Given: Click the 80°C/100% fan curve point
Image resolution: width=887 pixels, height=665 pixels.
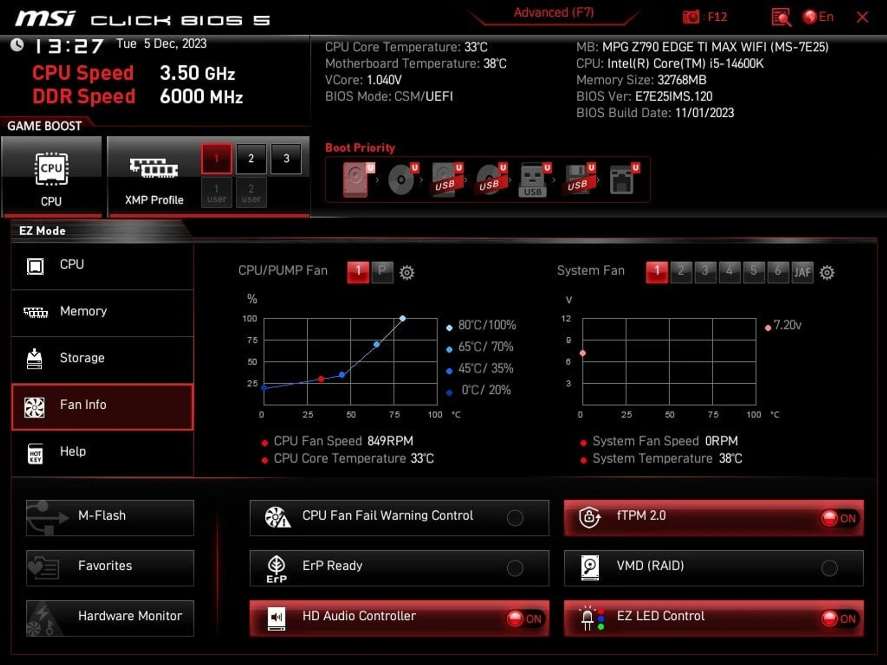Looking at the screenshot, I should (x=402, y=319).
